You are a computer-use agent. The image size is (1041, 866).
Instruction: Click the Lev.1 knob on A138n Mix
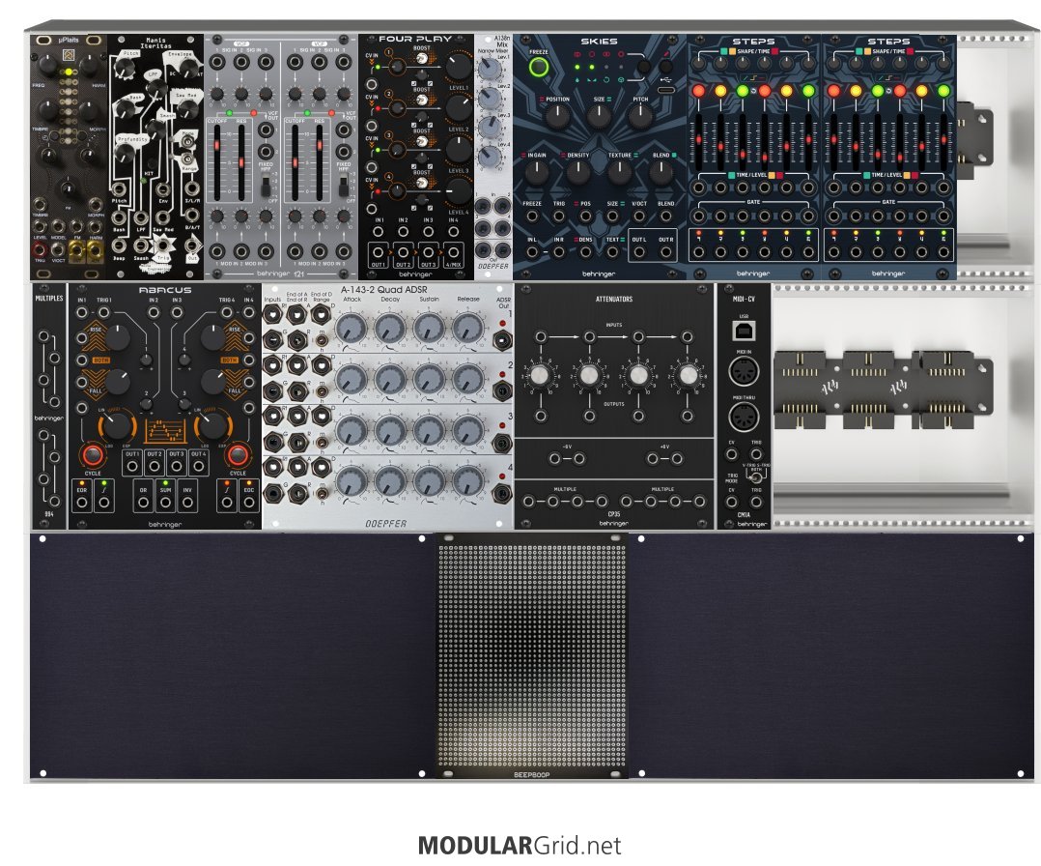[490, 70]
